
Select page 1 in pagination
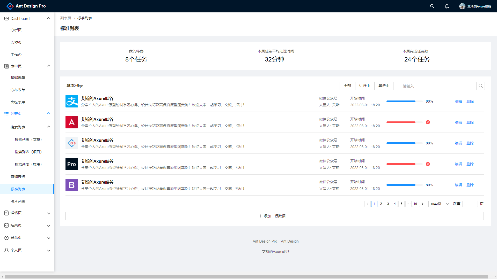tap(374, 204)
